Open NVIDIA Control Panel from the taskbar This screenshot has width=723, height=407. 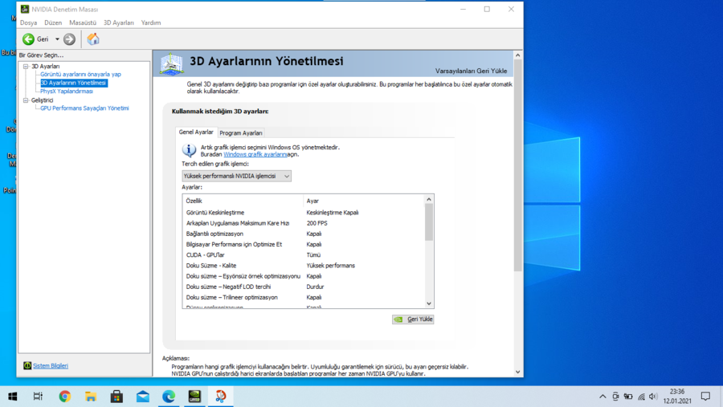point(194,396)
